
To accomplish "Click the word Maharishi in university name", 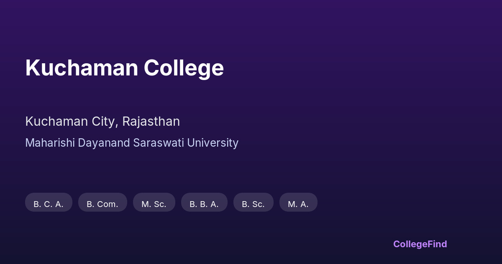I will [50, 143].
